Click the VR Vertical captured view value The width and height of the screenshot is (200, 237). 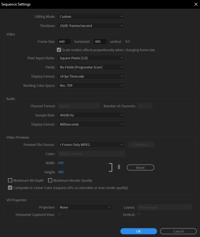point(140,214)
